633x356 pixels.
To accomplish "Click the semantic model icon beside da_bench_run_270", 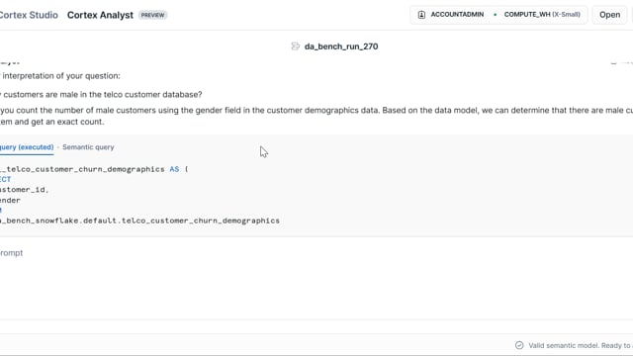I will click(x=296, y=46).
